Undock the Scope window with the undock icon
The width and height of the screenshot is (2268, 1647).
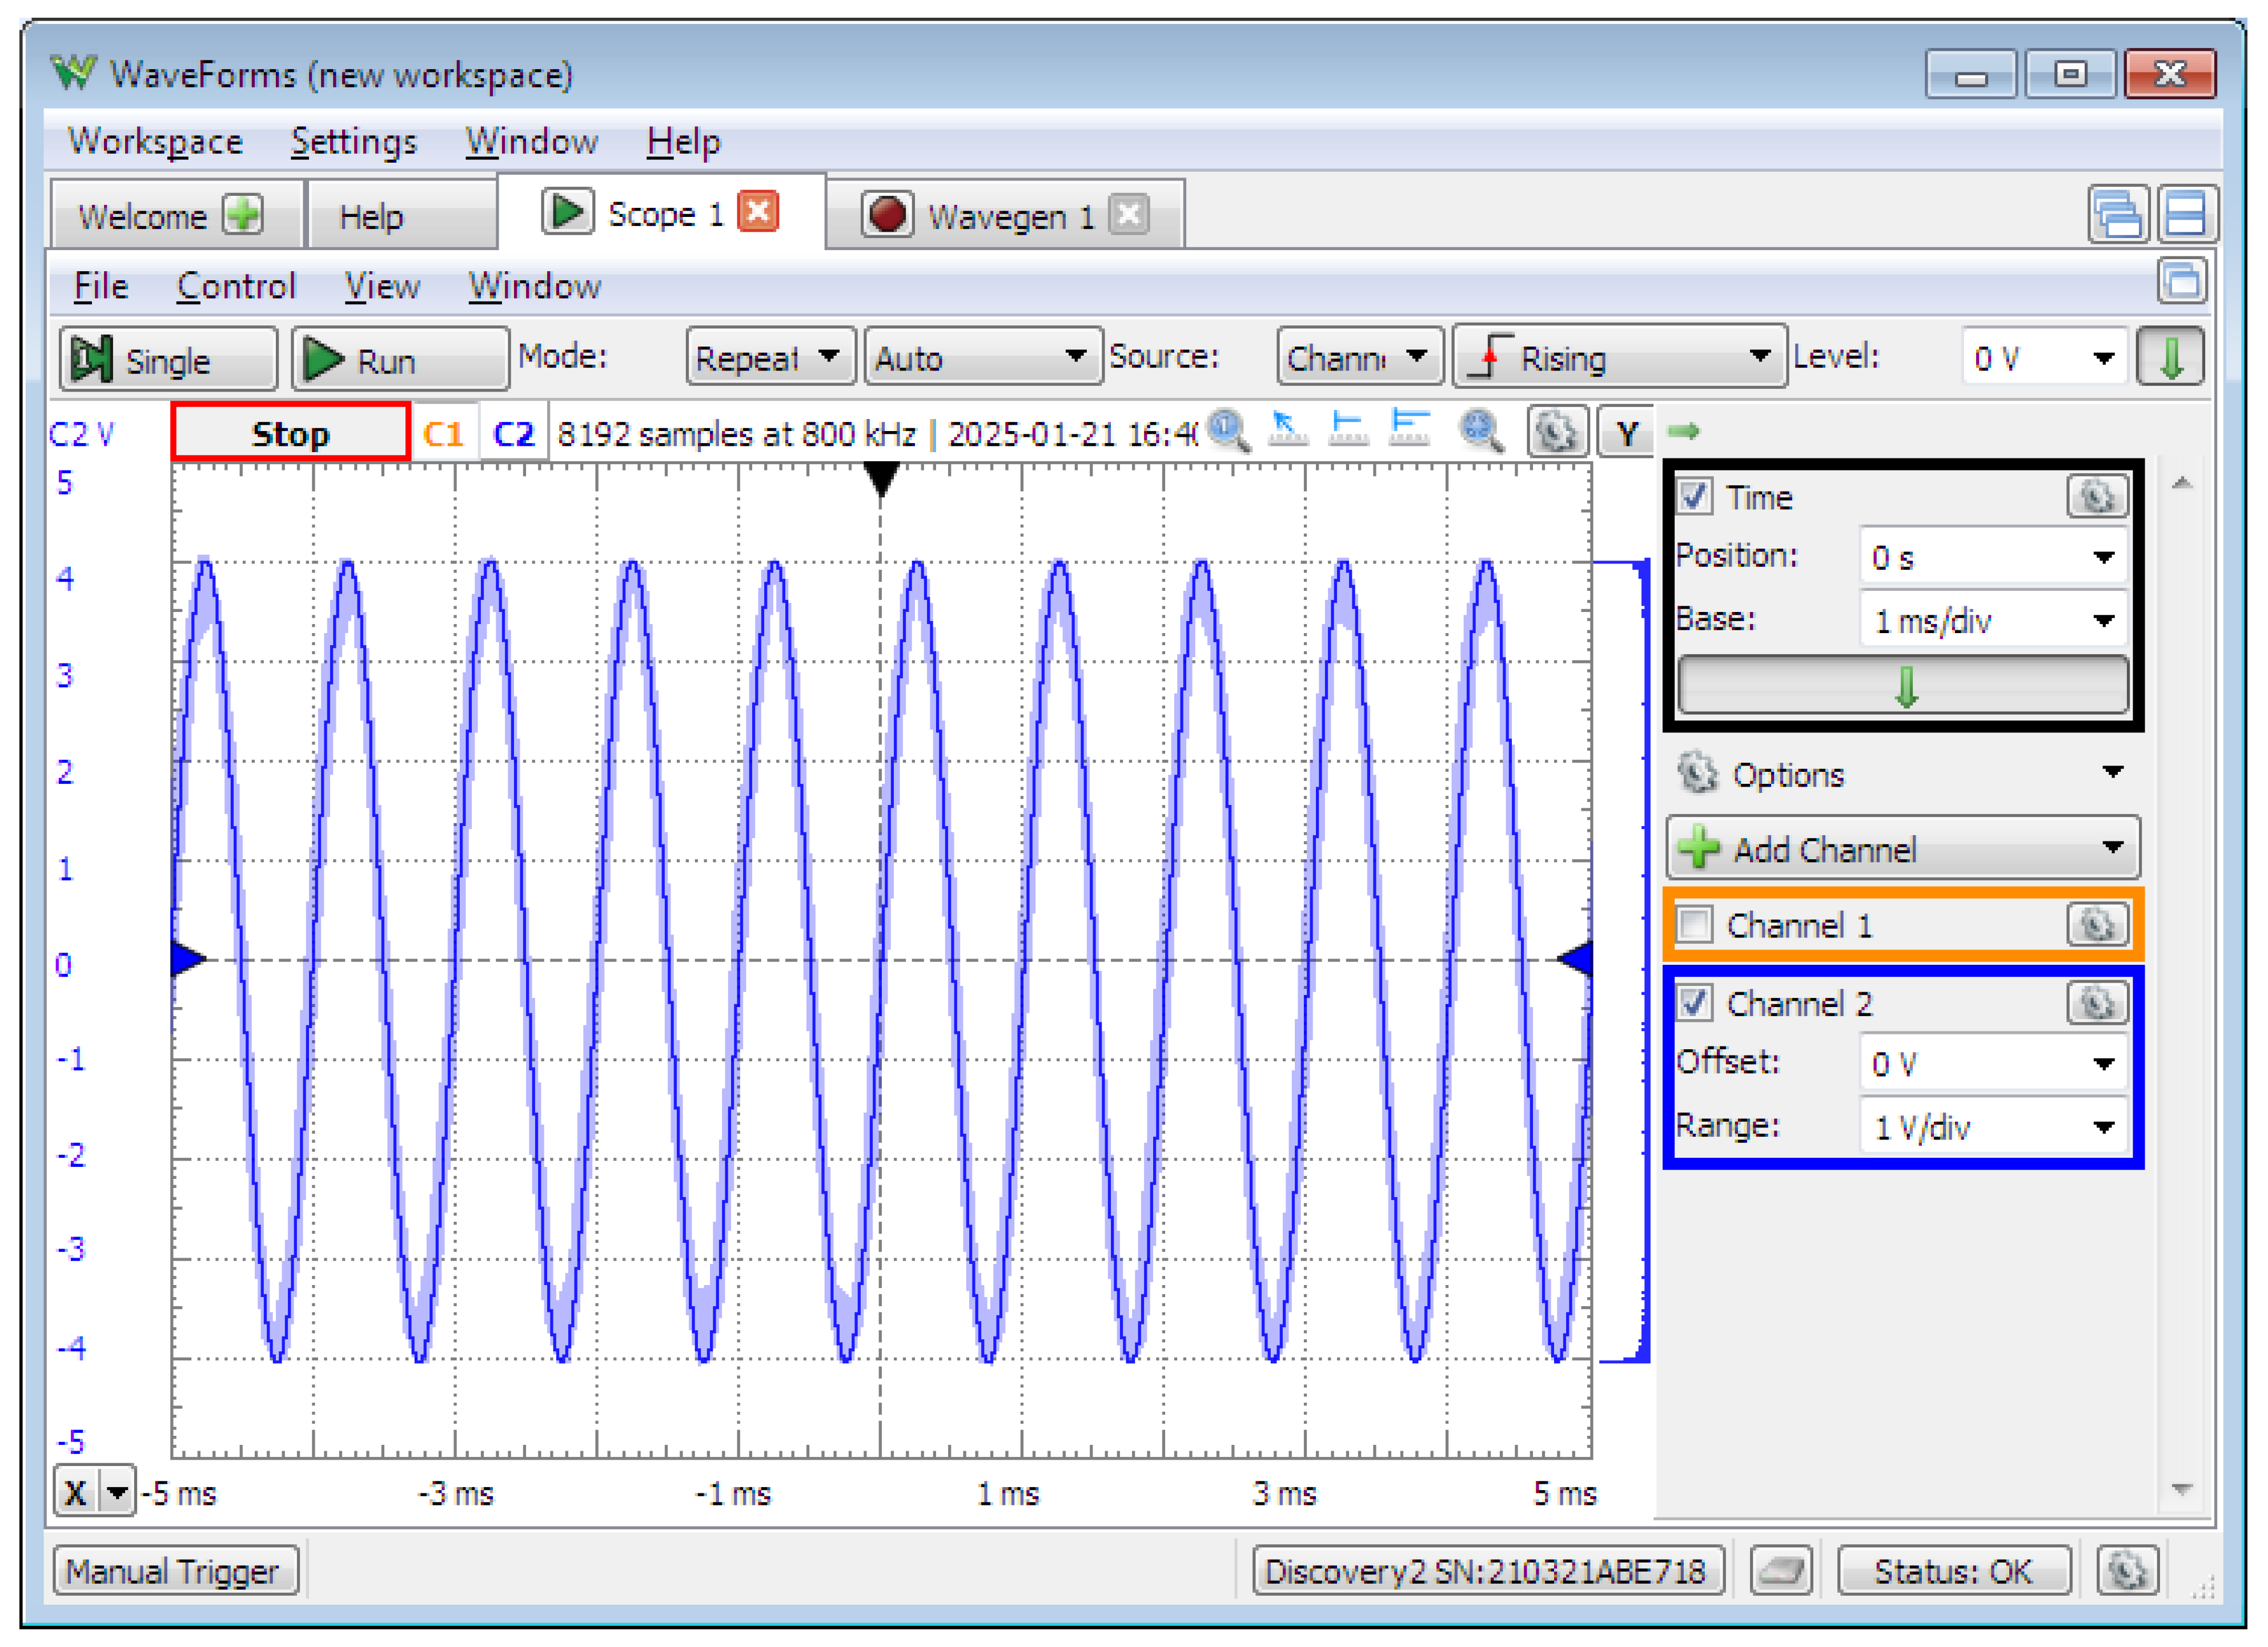[x=2181, y=282]
